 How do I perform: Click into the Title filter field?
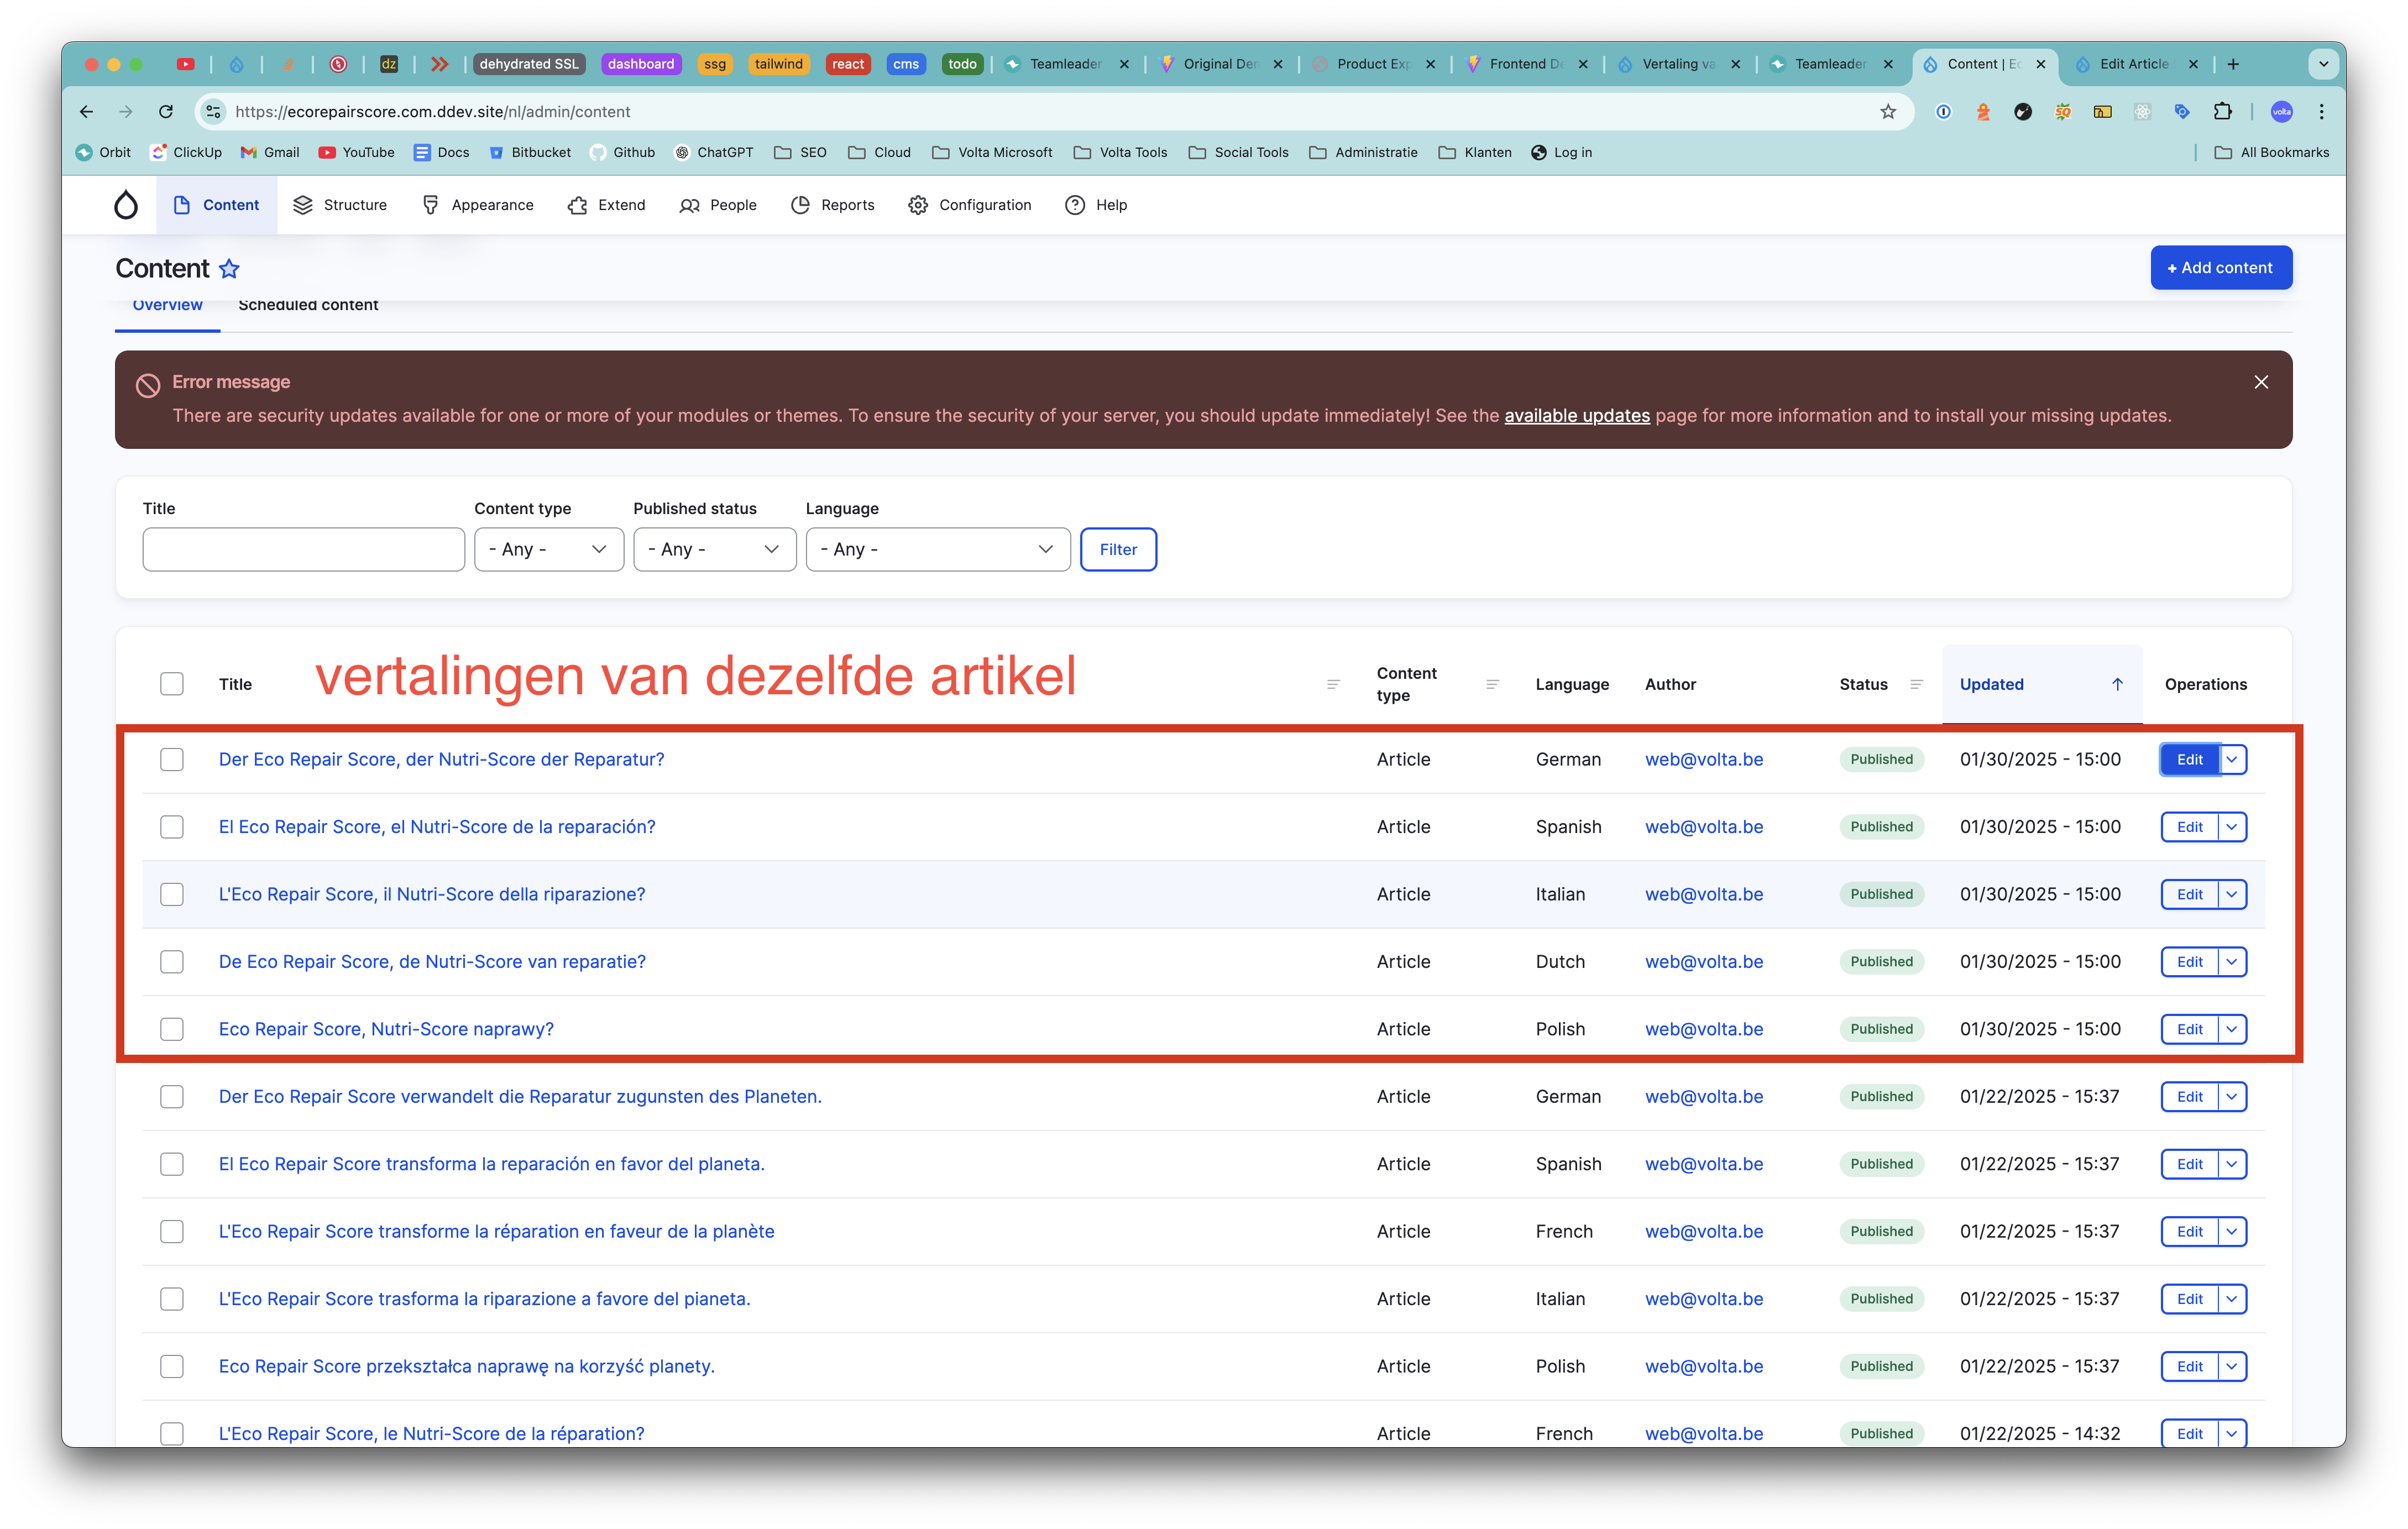tap(303, 549)
